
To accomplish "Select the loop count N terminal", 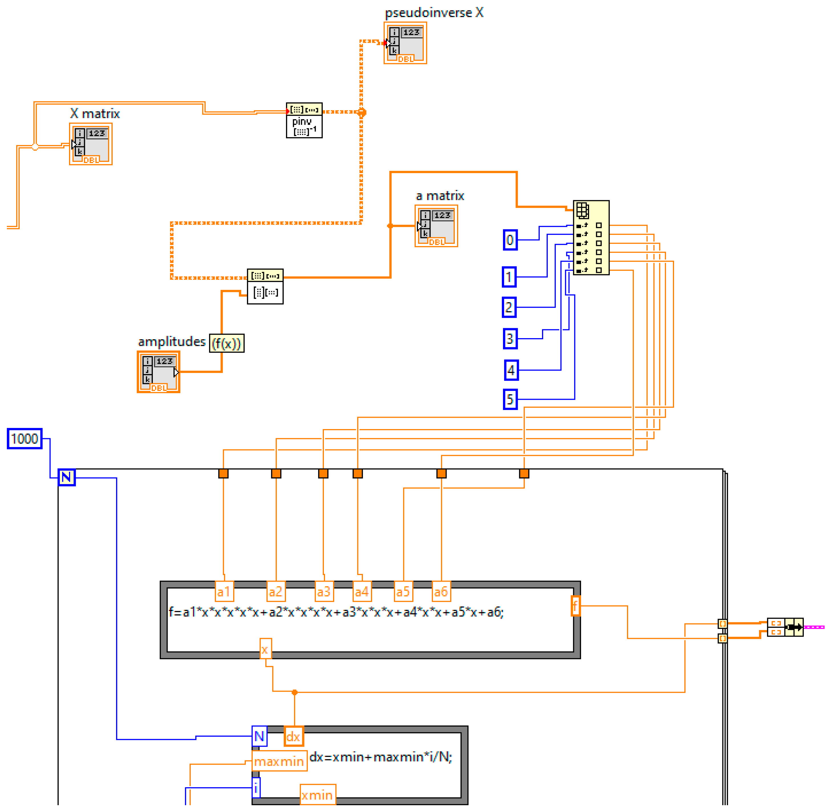I will tap(66, 477).
